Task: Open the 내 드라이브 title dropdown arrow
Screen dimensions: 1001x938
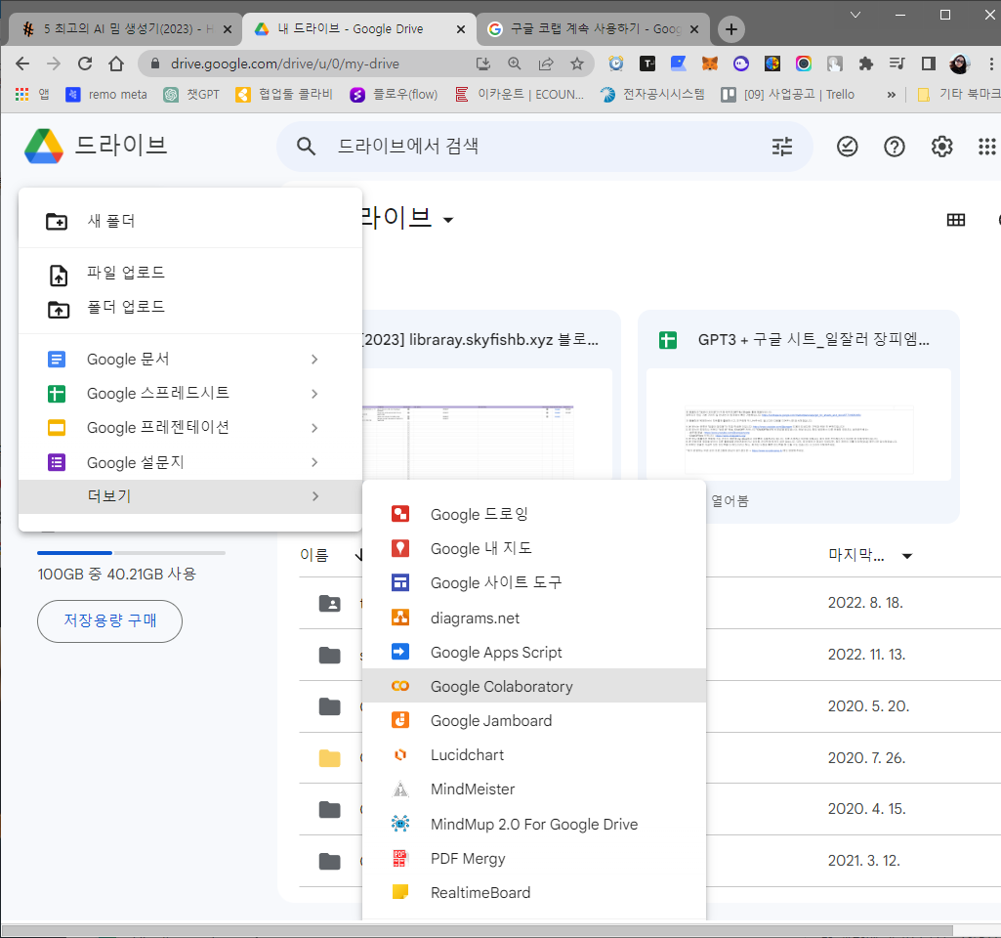Action: 448,220
